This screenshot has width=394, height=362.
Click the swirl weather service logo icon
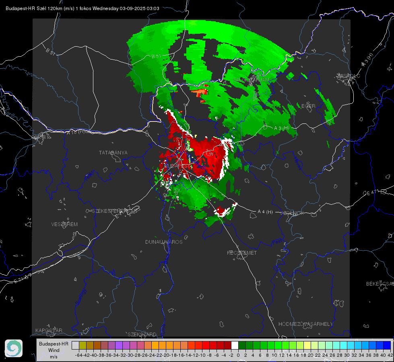pos(14,348)
